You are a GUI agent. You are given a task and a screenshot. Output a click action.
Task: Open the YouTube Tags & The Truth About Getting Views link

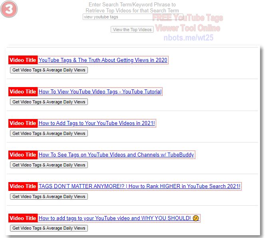click(x=103, y=60)
